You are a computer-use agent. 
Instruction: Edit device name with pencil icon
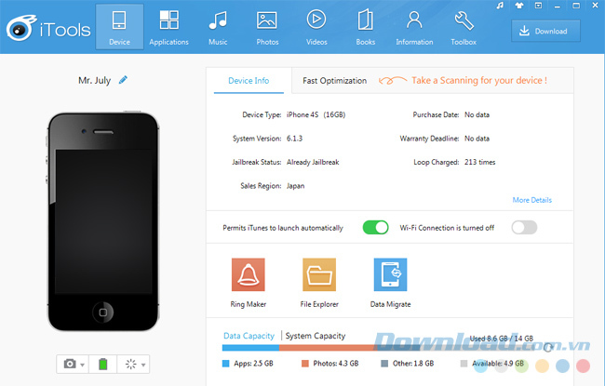coord(123,80)
